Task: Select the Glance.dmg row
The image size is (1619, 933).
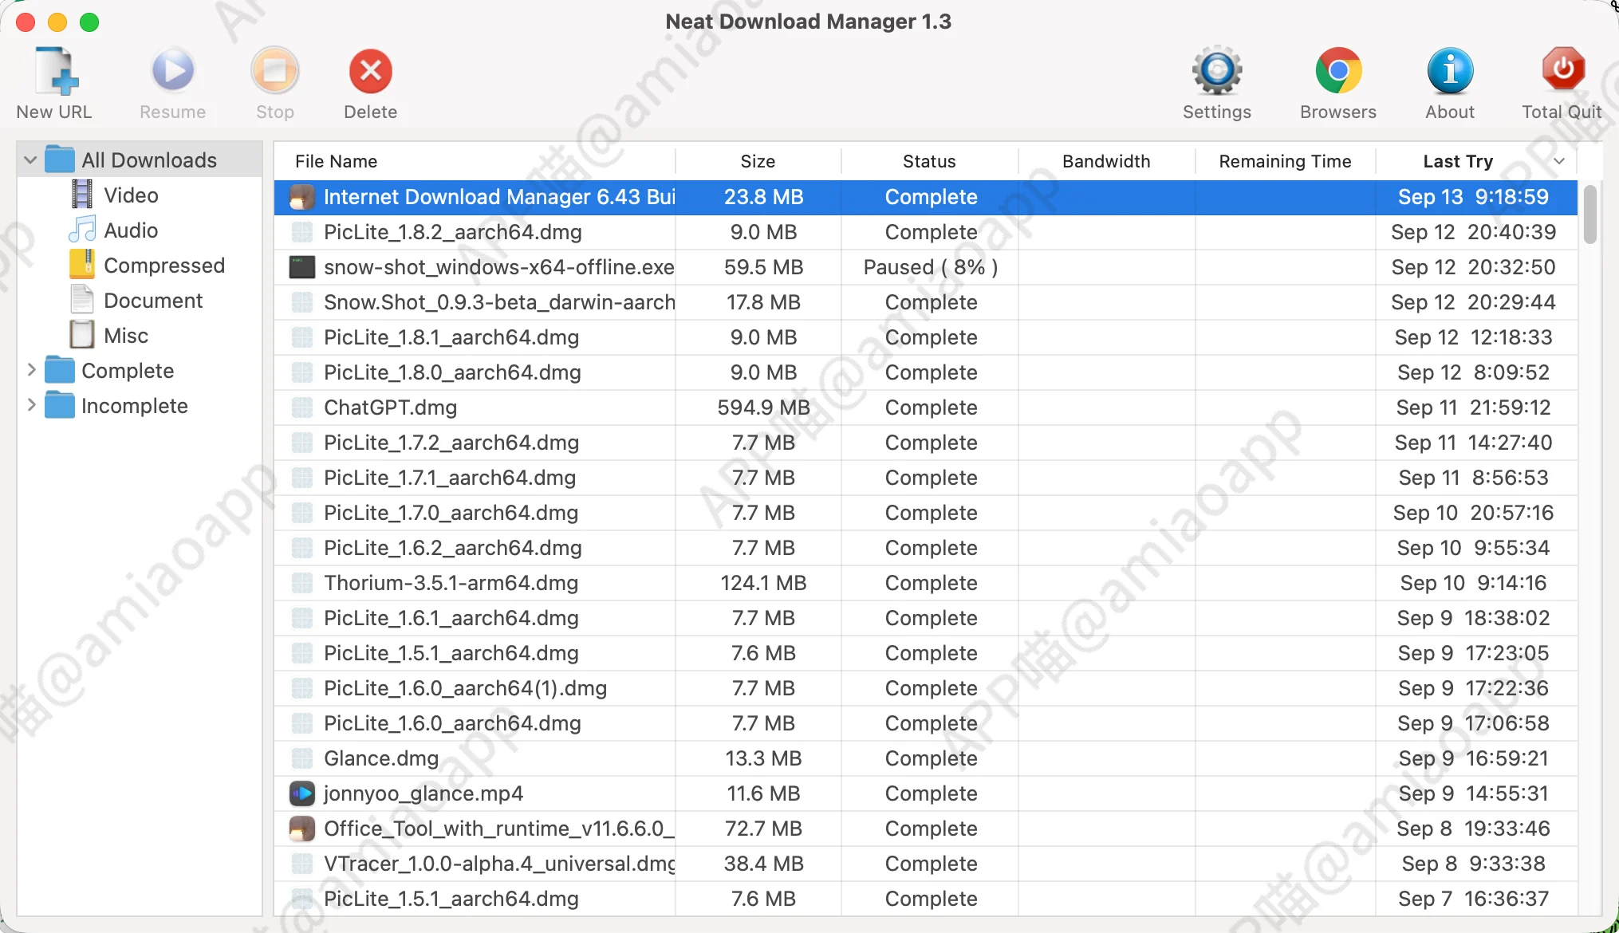Action: pos(925,758)
